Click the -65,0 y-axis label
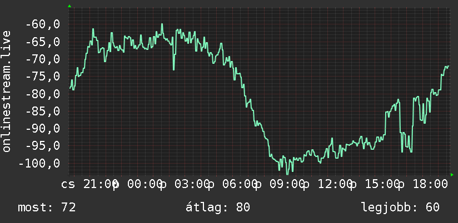This screenshot has width=458, height=223. click(43, 42)
